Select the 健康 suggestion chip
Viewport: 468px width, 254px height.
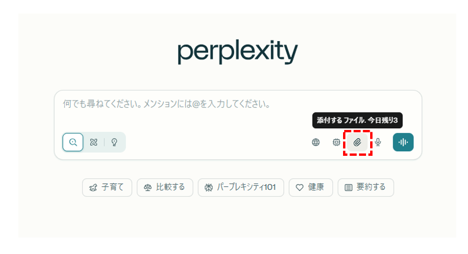[x=311, y=188]
